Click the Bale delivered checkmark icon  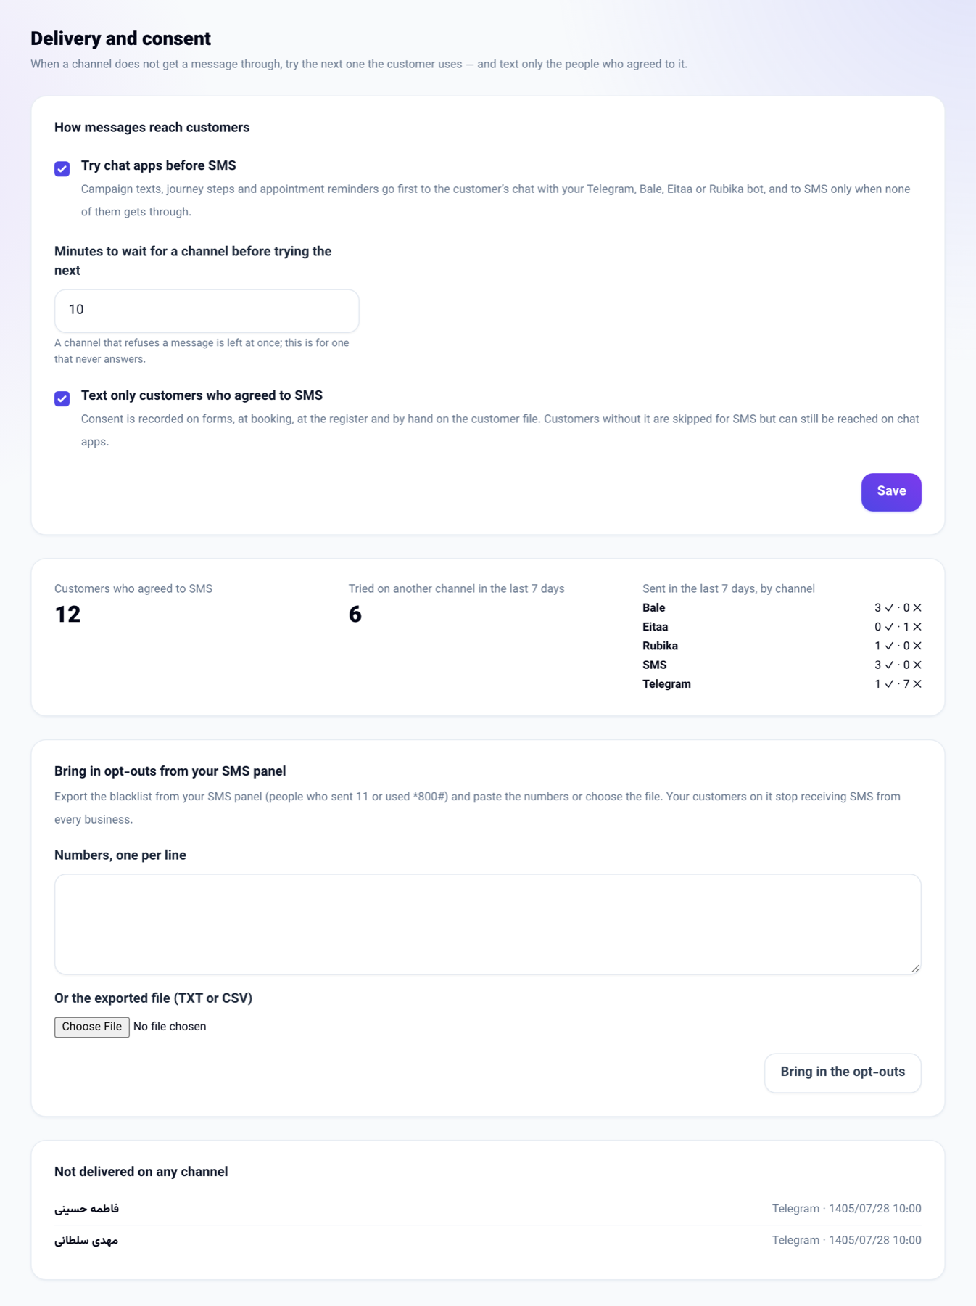point(889,608)
